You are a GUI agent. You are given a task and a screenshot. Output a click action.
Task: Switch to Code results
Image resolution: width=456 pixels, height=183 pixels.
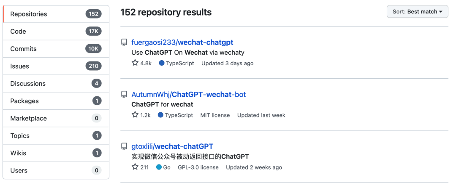18,32
